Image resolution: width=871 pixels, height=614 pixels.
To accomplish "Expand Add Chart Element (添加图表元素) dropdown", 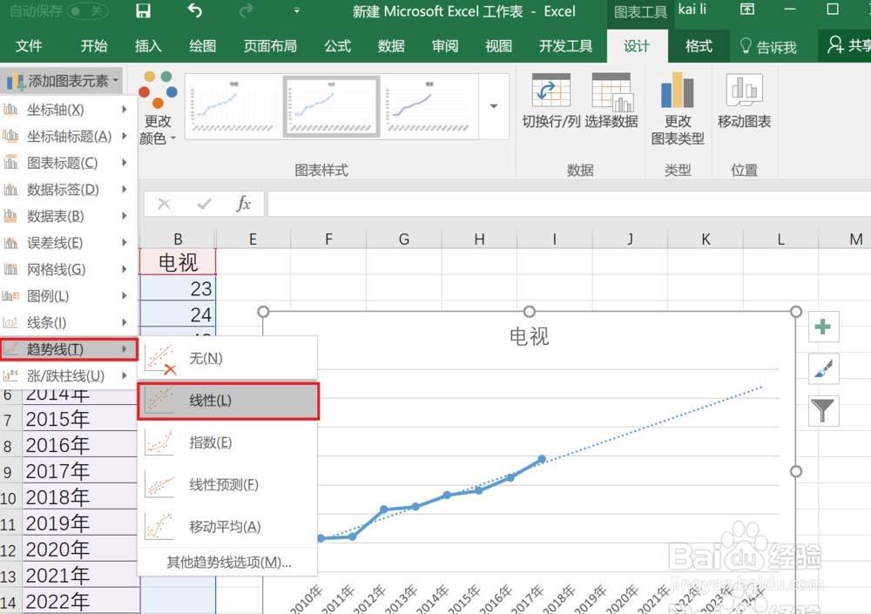I will pyautogui.click(x=62, y=81).
